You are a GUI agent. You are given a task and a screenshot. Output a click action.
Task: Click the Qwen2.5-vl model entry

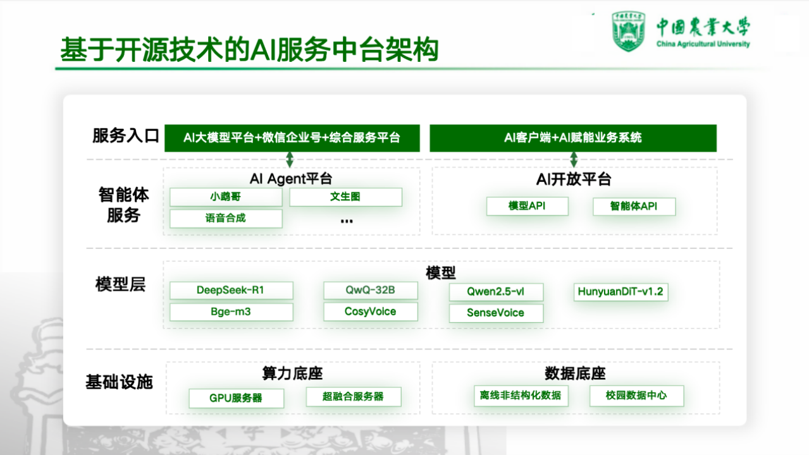coord(496,292)
